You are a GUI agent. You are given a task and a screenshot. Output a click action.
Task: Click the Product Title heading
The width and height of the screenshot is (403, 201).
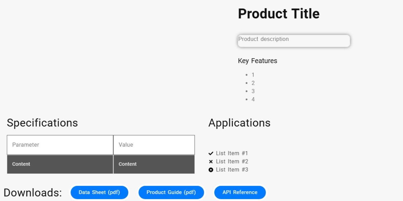[x=279, y=14]
